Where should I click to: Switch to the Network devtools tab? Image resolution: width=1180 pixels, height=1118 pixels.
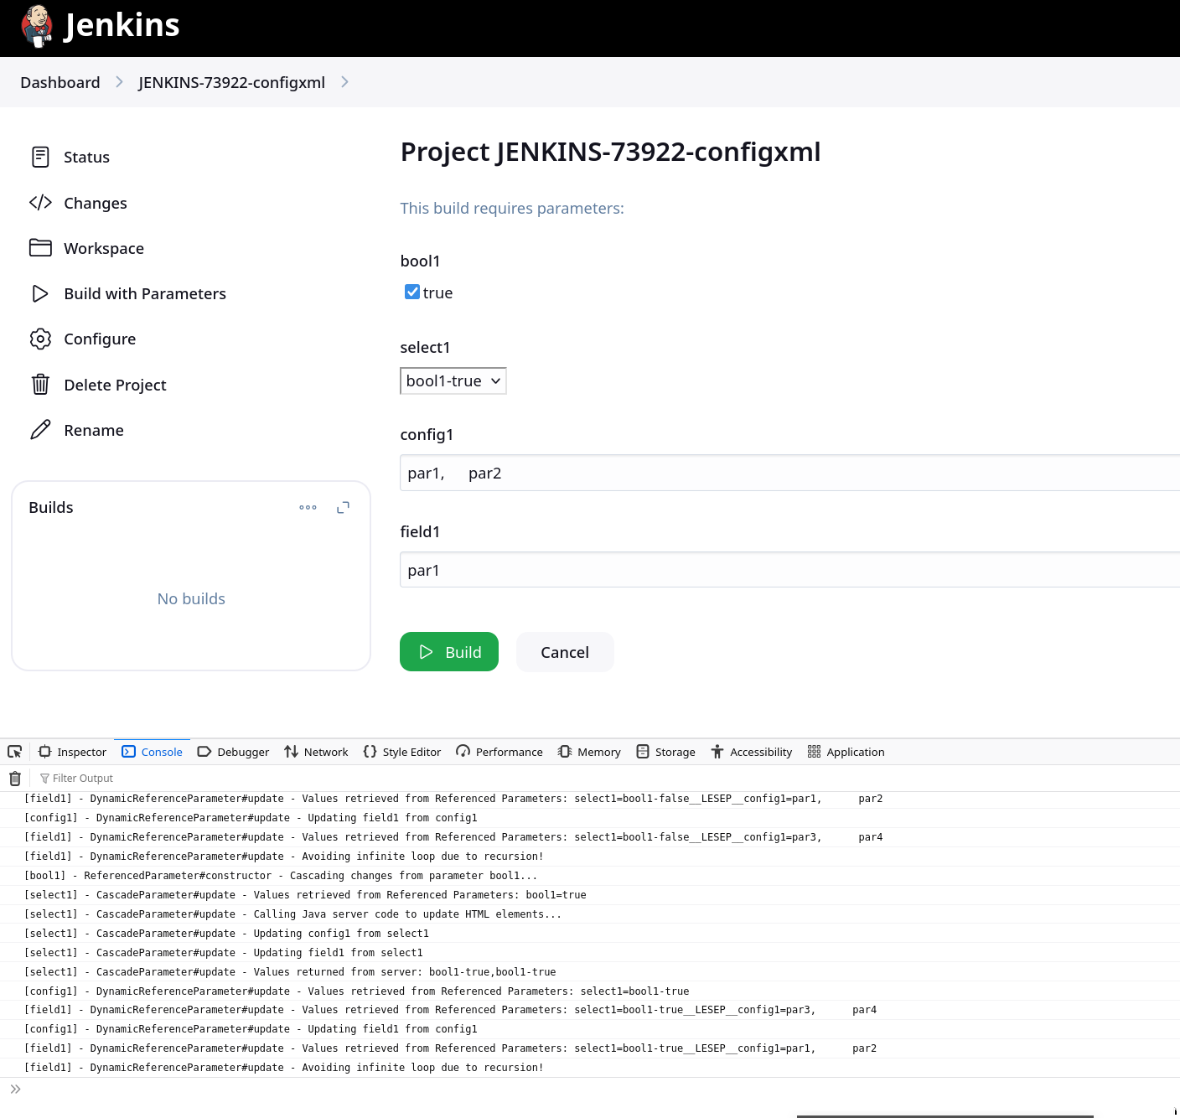click(316, 752)
